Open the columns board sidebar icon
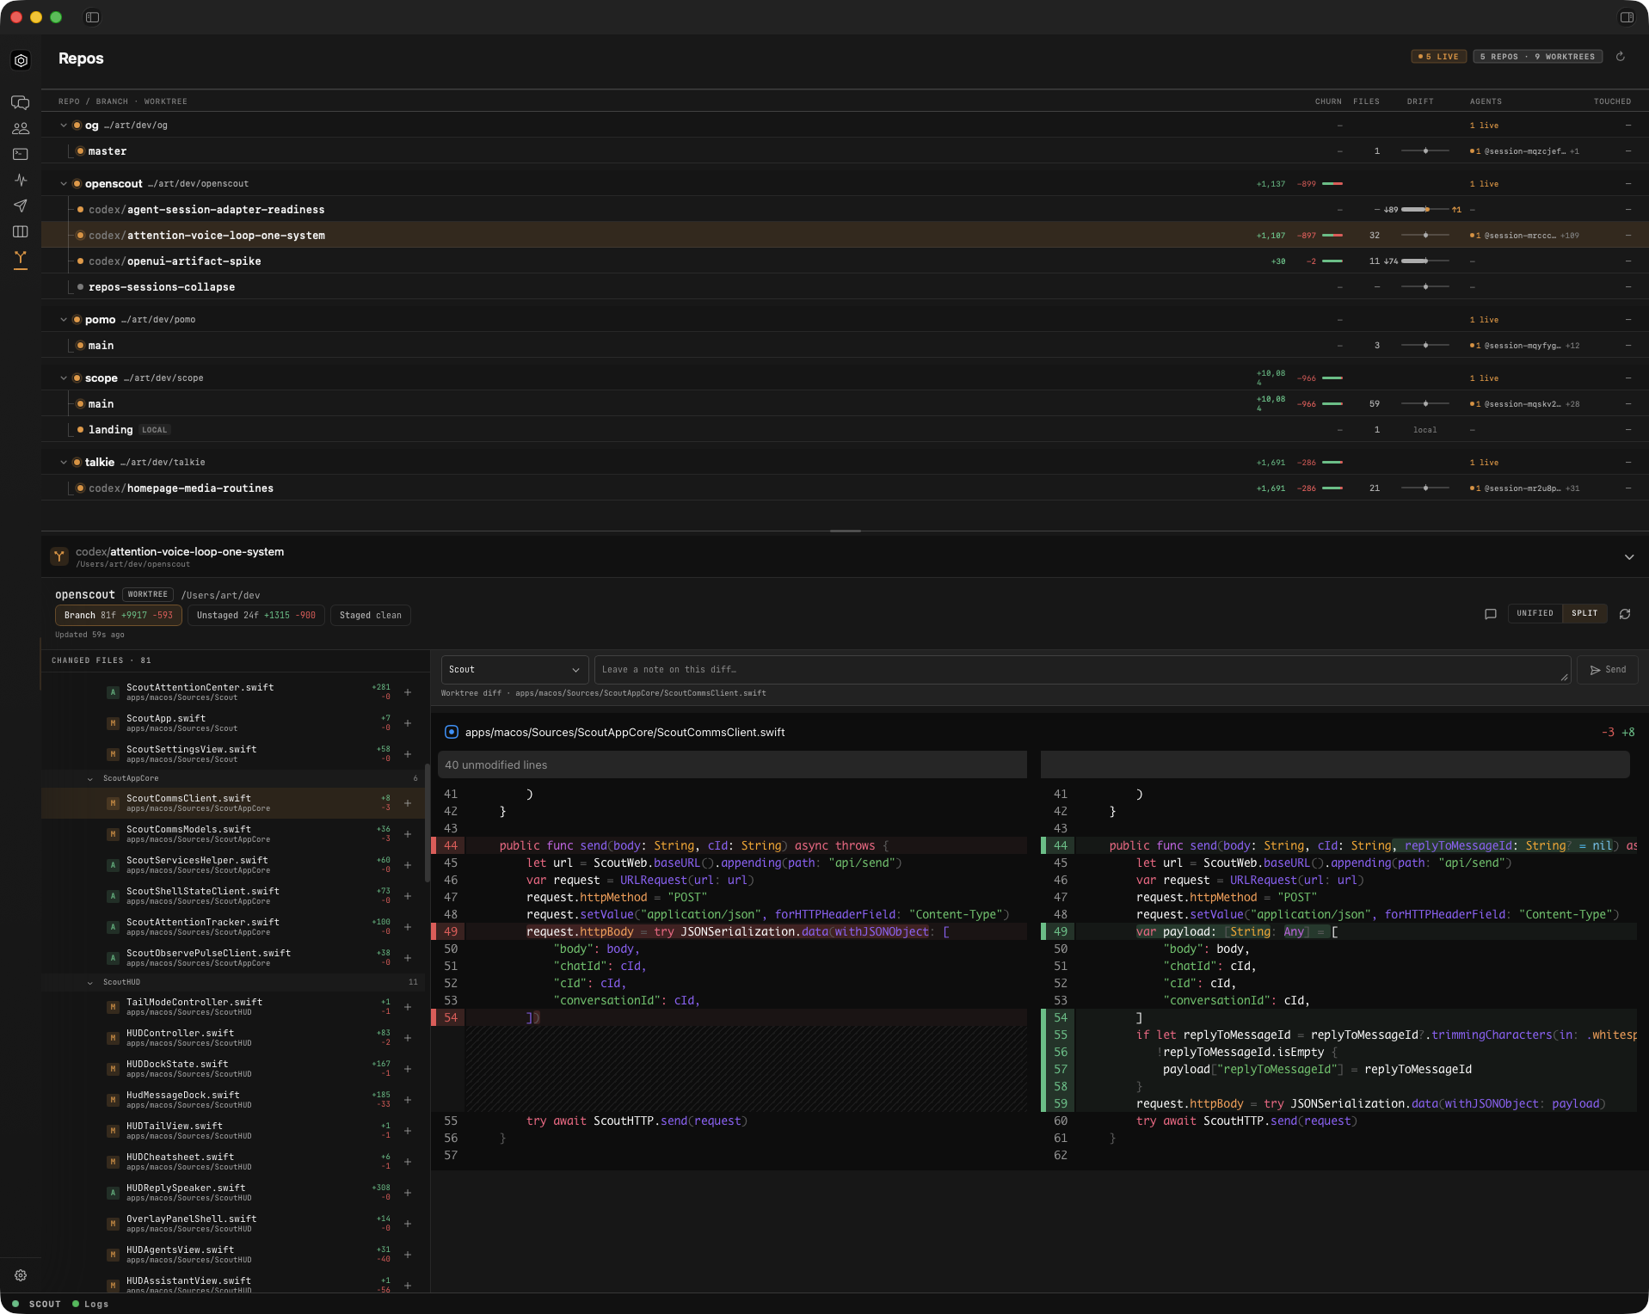 click(x=21, y=231)
